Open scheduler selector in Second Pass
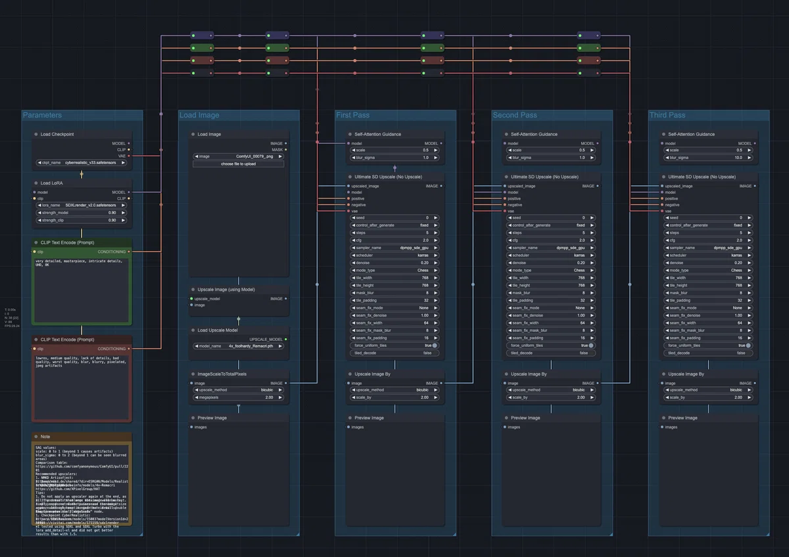The image size is (789, 557). coord(551,256)
